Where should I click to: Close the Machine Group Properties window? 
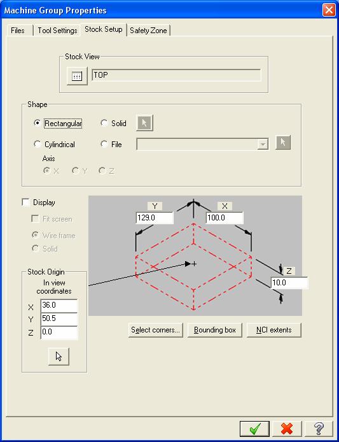pos(329,10)
